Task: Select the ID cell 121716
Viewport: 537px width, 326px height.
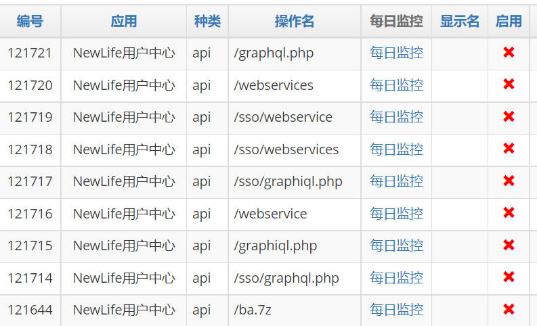Action: tap(30, 214)
